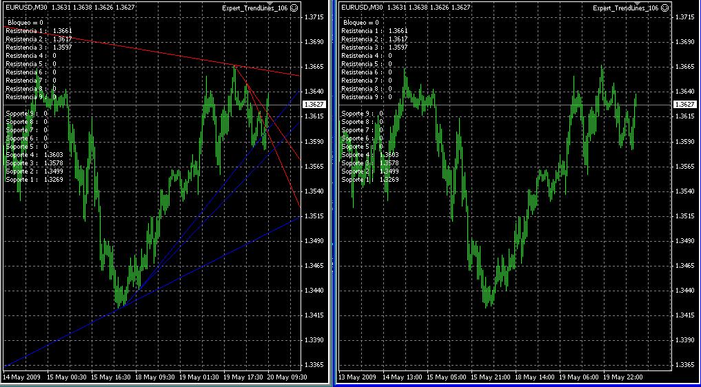Select the lowest blue support trend line
Screen dimensions: 701x387
(152, 293)
